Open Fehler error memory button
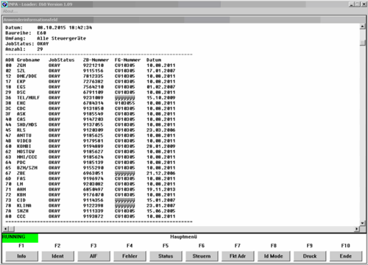This screenshot has height=265, width=368. pos(130,256)
